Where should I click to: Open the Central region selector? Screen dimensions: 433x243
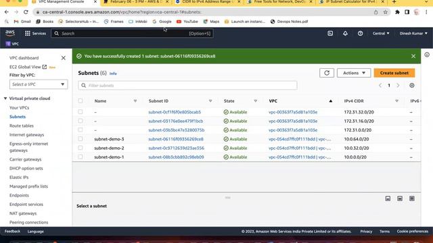pyautogui.click(x=381, y=33)
